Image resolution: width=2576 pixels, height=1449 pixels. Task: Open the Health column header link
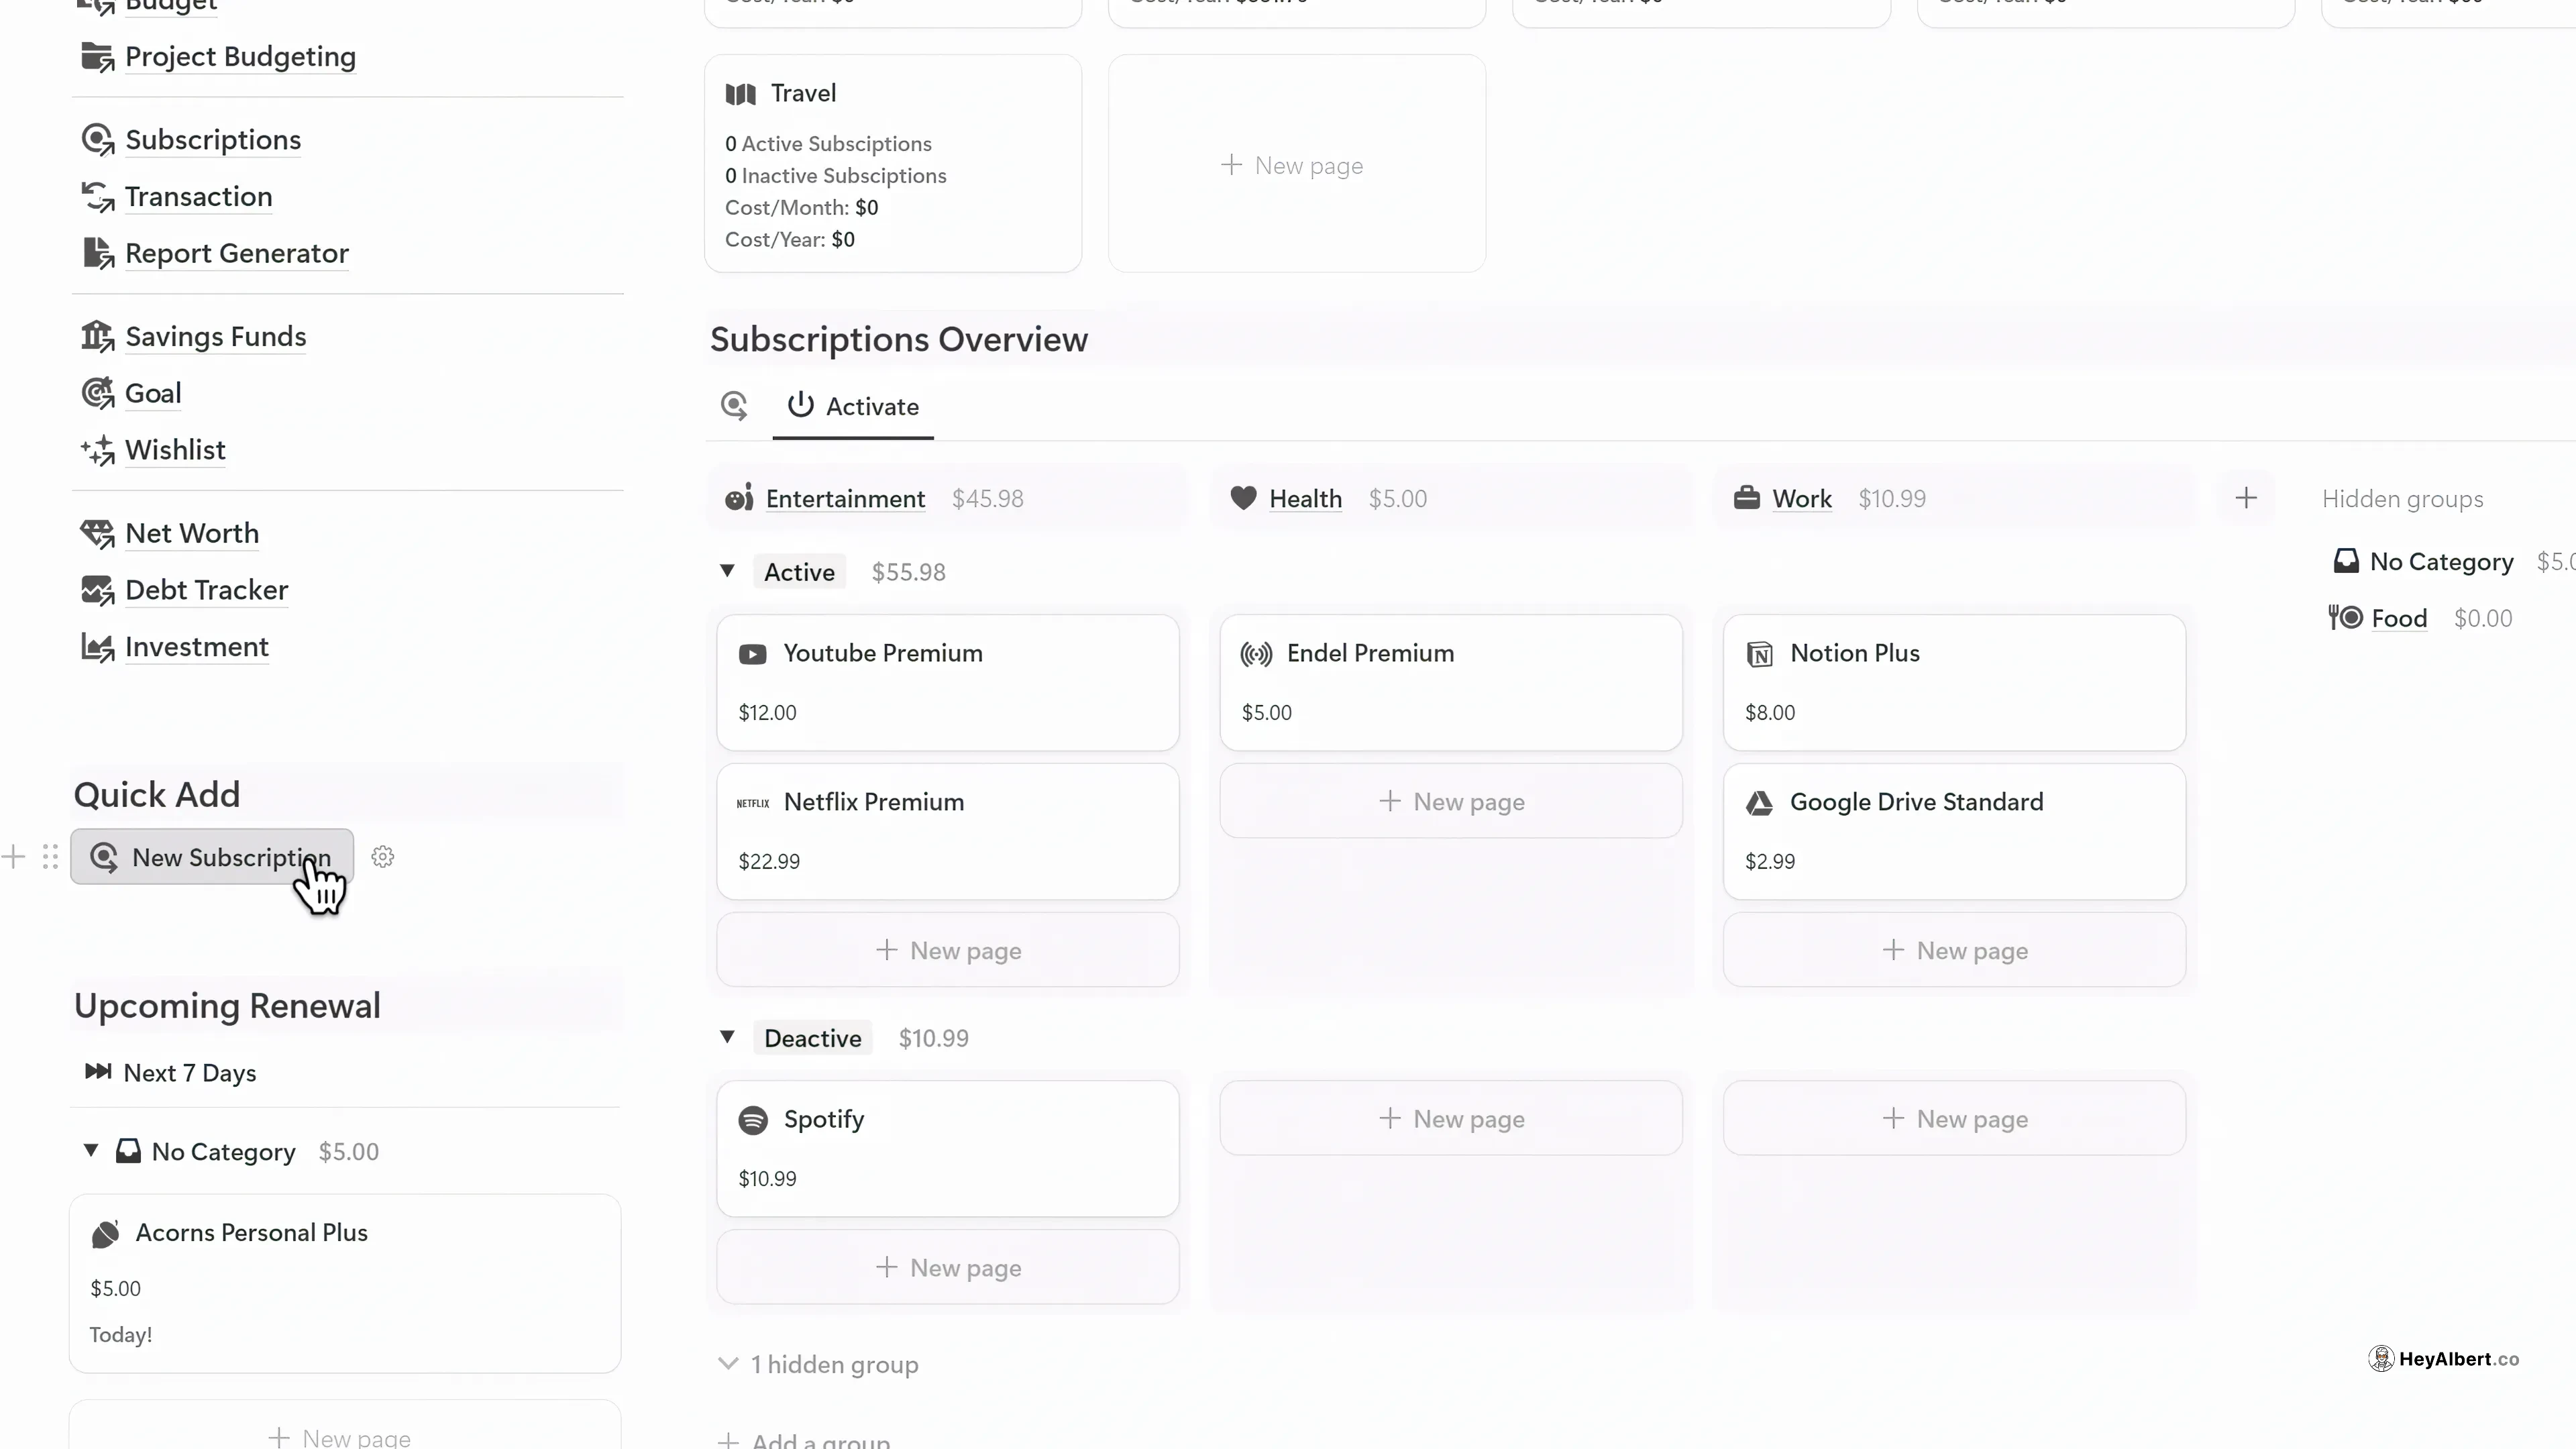click(x=1305, y=498)
